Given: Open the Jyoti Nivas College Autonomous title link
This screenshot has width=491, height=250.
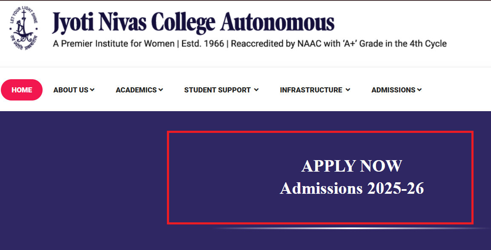Looking at the screenshot, I should [193, 23].
